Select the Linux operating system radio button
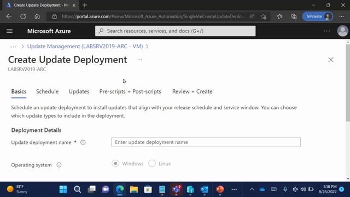The width and height of the screenshot is (350, 197). (x=152, y=164)
